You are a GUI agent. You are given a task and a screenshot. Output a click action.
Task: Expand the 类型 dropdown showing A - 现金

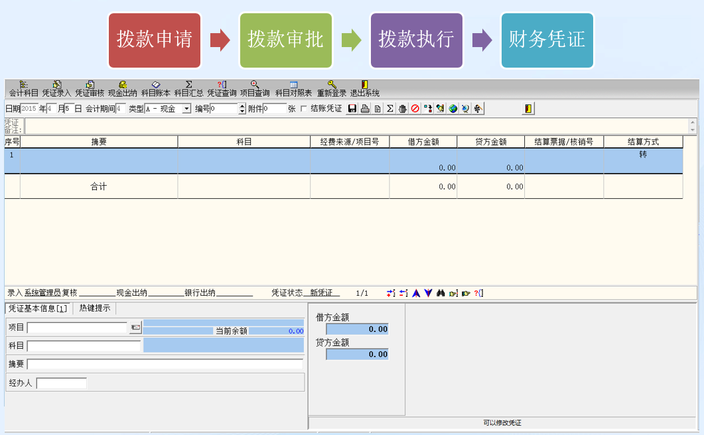tap(186, 109)
